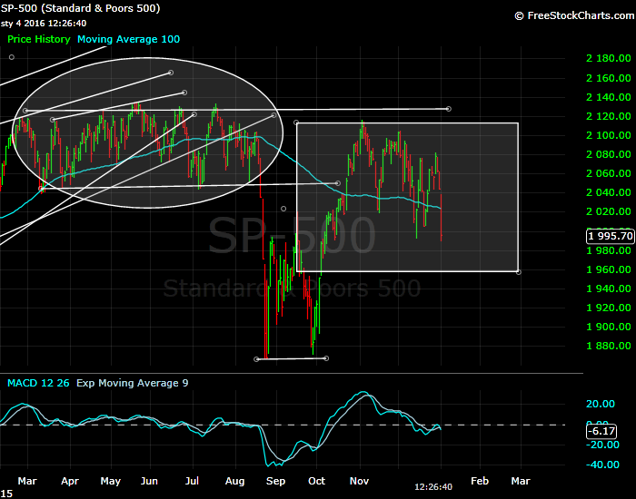Click the 1 940.00 price axis label

coord(609,289)
